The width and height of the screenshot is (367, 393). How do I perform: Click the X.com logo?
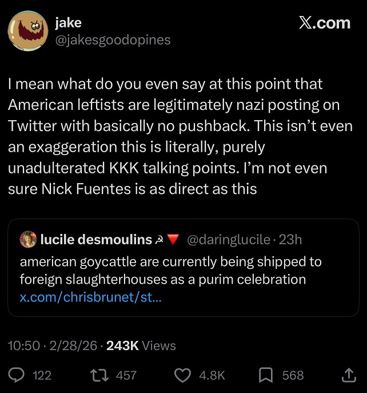[x=324, y=23]
